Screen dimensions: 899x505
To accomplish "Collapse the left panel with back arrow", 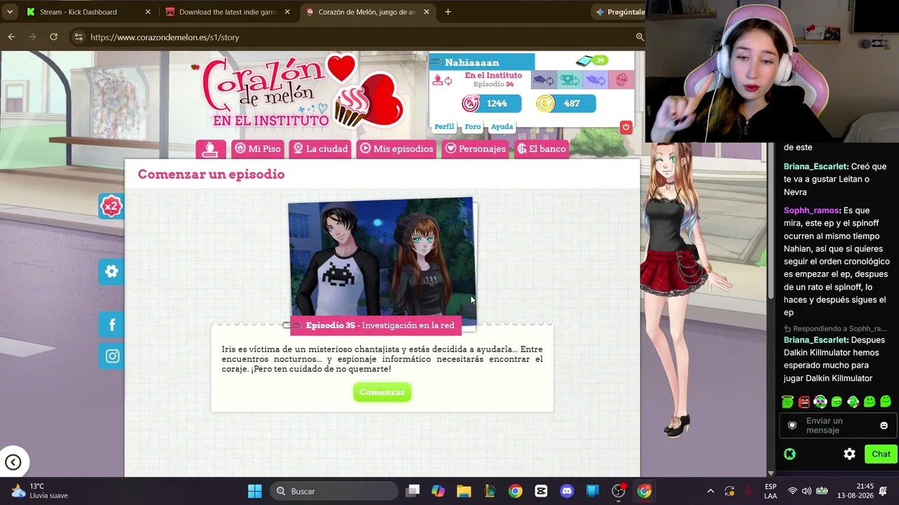I will [13, 462].
